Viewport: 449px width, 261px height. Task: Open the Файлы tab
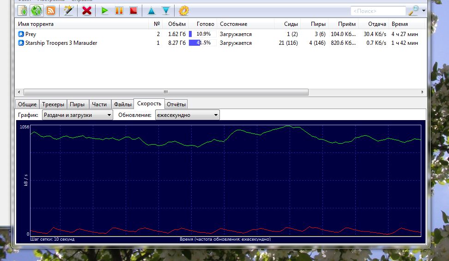coord(123,104)
